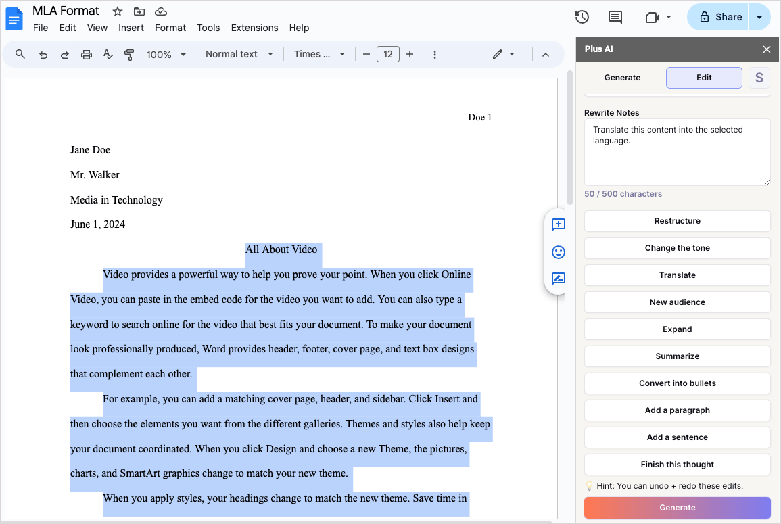Click 'Media in Technology' line
The height and width of the screenshot is (524, 781).
coord(116,199)
